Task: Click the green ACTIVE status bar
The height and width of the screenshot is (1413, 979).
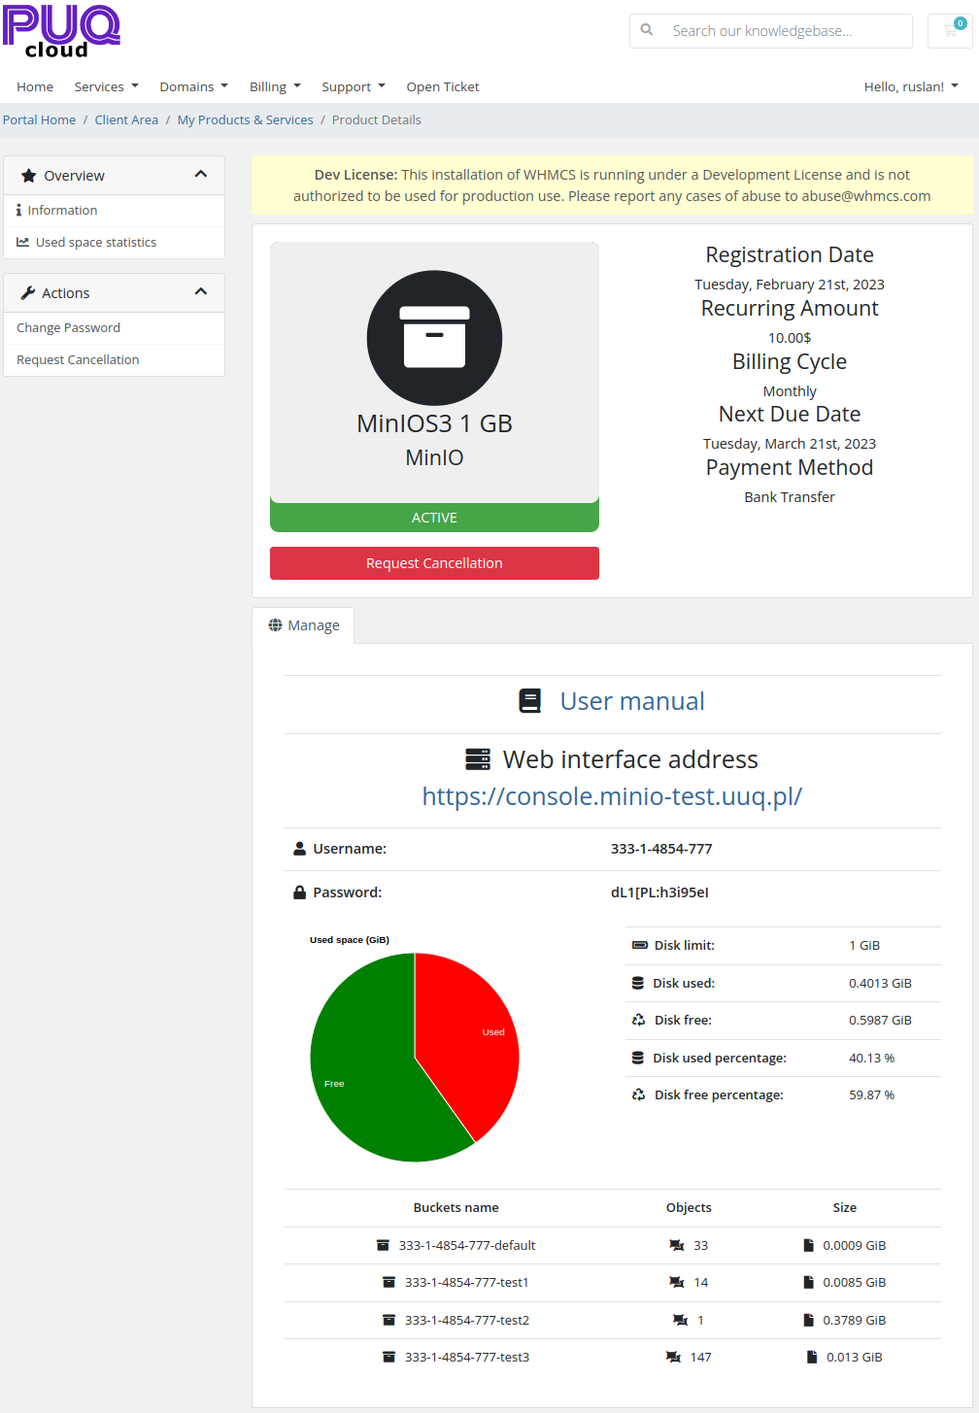Action: (x=434, y=518)
